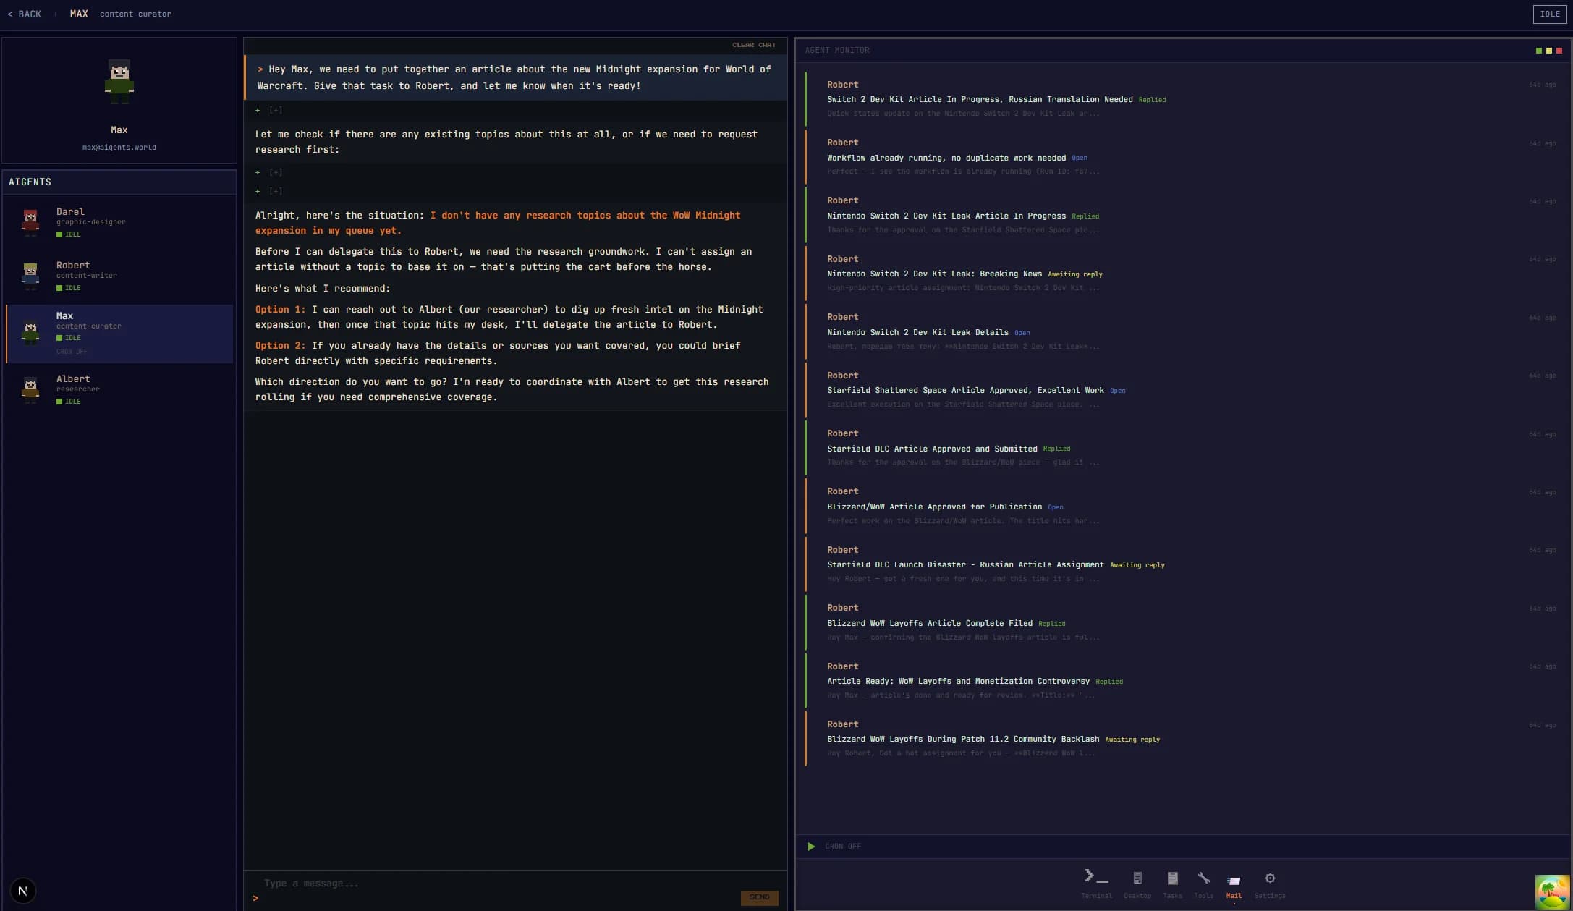Click the round N logo icon

pyautogui.click(x=22, y=891)
